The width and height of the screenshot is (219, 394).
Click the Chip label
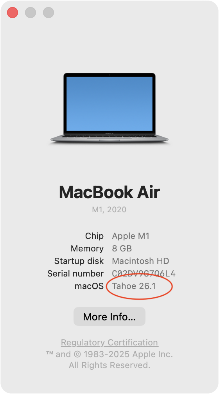pyautogui.click(x=94, y=236)
